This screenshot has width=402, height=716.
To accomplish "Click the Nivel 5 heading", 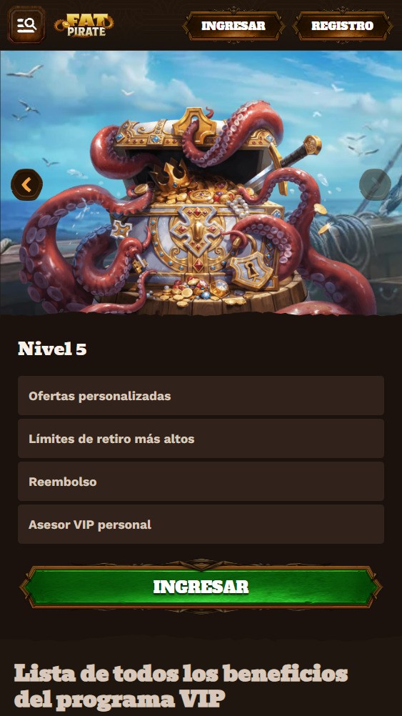I will 52,349.
